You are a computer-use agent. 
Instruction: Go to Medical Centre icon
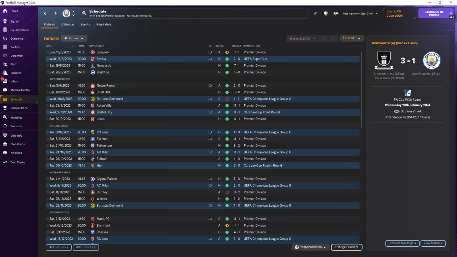5,90
